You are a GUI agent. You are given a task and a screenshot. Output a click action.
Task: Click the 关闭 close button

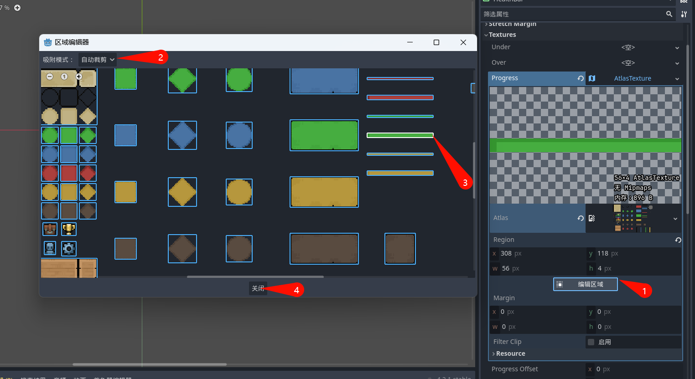(258, 288)
